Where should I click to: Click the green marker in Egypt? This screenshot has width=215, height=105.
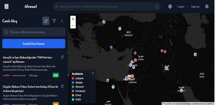113,87
